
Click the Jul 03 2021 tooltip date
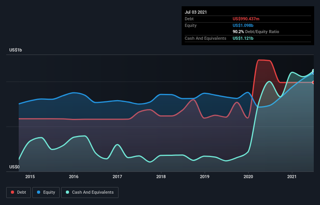point(196,12)
